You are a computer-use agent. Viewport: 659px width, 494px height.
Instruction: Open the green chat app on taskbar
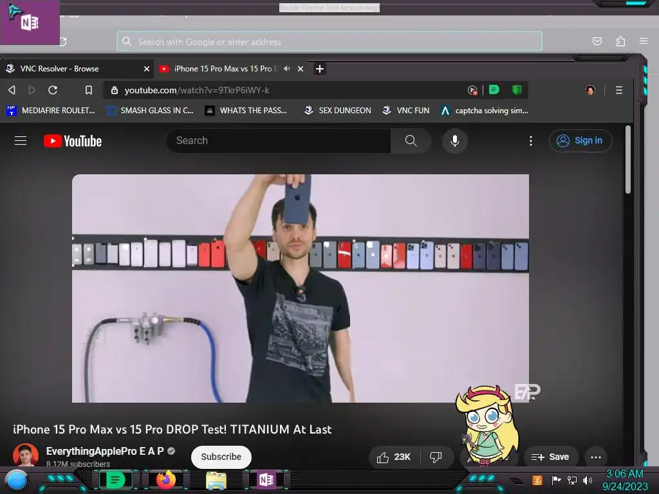tap(115, 480)
